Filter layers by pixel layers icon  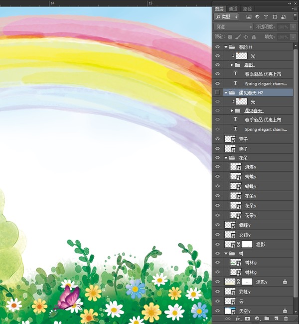[249, 17]
